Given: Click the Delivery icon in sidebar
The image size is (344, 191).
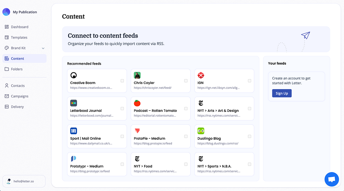Looking at the screenshot, I should (x=7, y=107).
